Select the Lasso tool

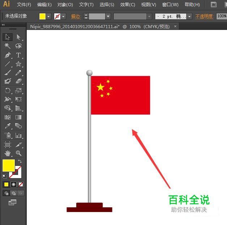18,46
